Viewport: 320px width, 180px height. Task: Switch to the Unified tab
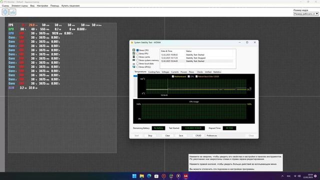coord(208,72)
